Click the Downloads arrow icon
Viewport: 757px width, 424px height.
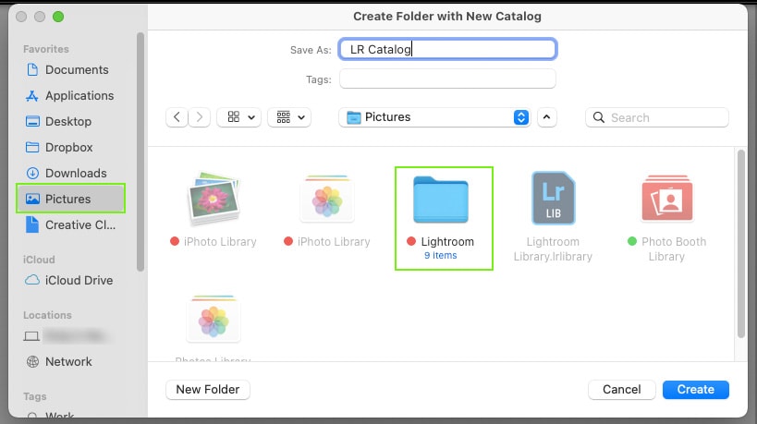click(x=32, y=173)
